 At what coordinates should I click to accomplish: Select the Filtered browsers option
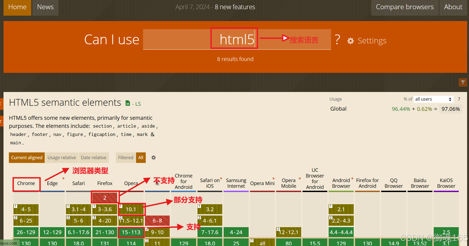[x=126, y=158]
